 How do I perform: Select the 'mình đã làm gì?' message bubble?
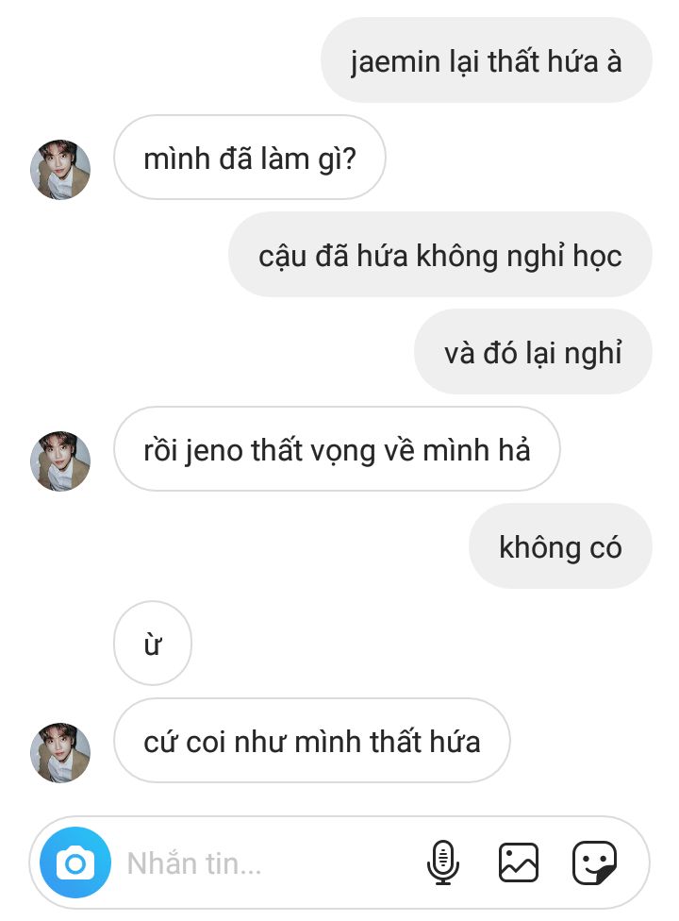click(249, 158)
